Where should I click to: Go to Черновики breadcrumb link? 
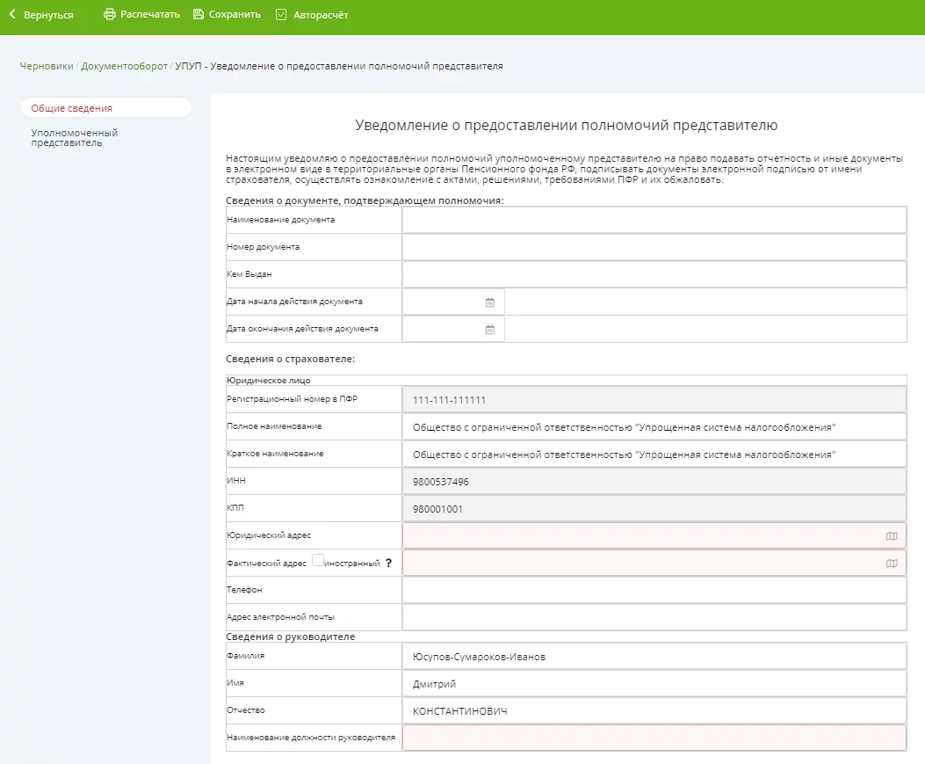tap(46, 66)
